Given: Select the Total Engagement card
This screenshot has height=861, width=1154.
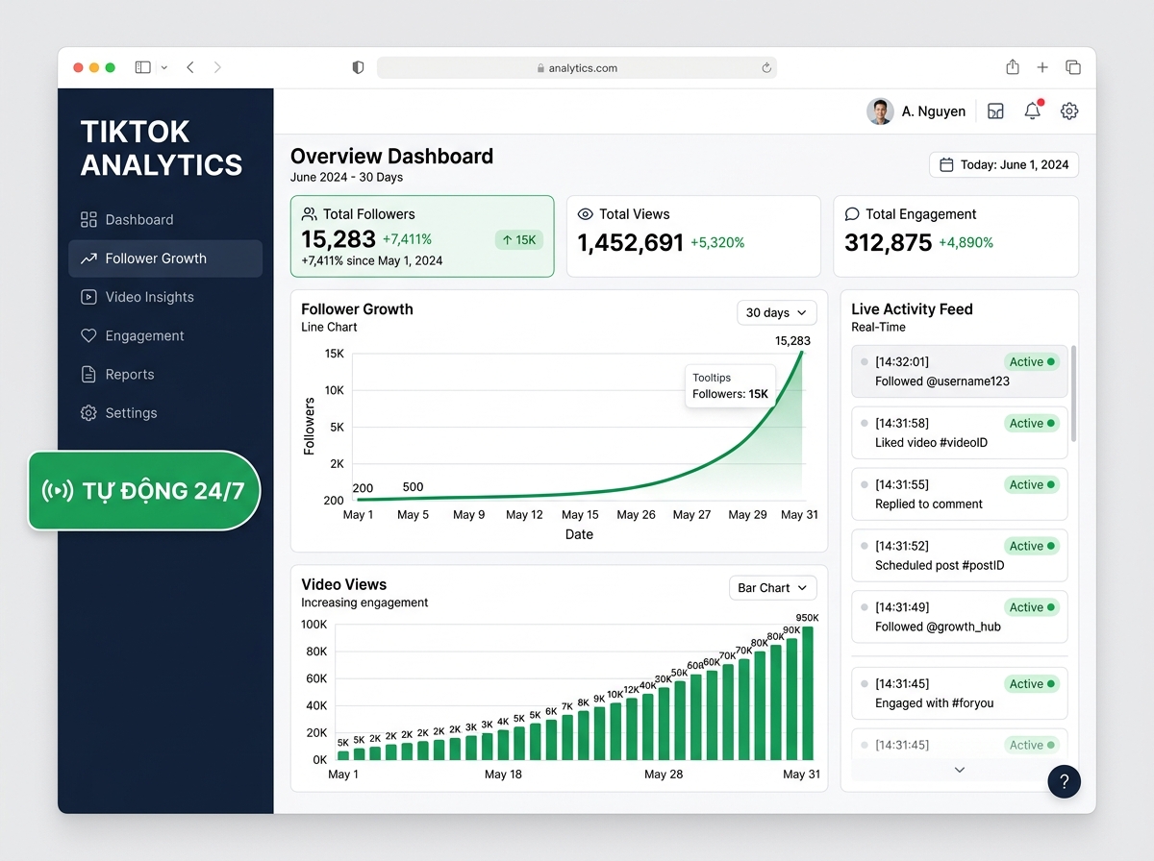Looking at the screenshot, I should point(956,236).
